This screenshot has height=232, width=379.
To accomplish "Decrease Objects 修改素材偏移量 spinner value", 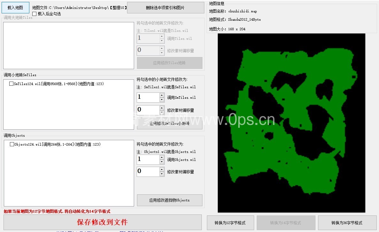I will click(x=162, y=174).
